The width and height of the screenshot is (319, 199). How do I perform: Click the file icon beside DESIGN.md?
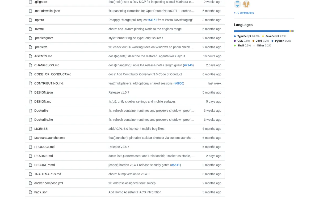[x=30, y=101]
